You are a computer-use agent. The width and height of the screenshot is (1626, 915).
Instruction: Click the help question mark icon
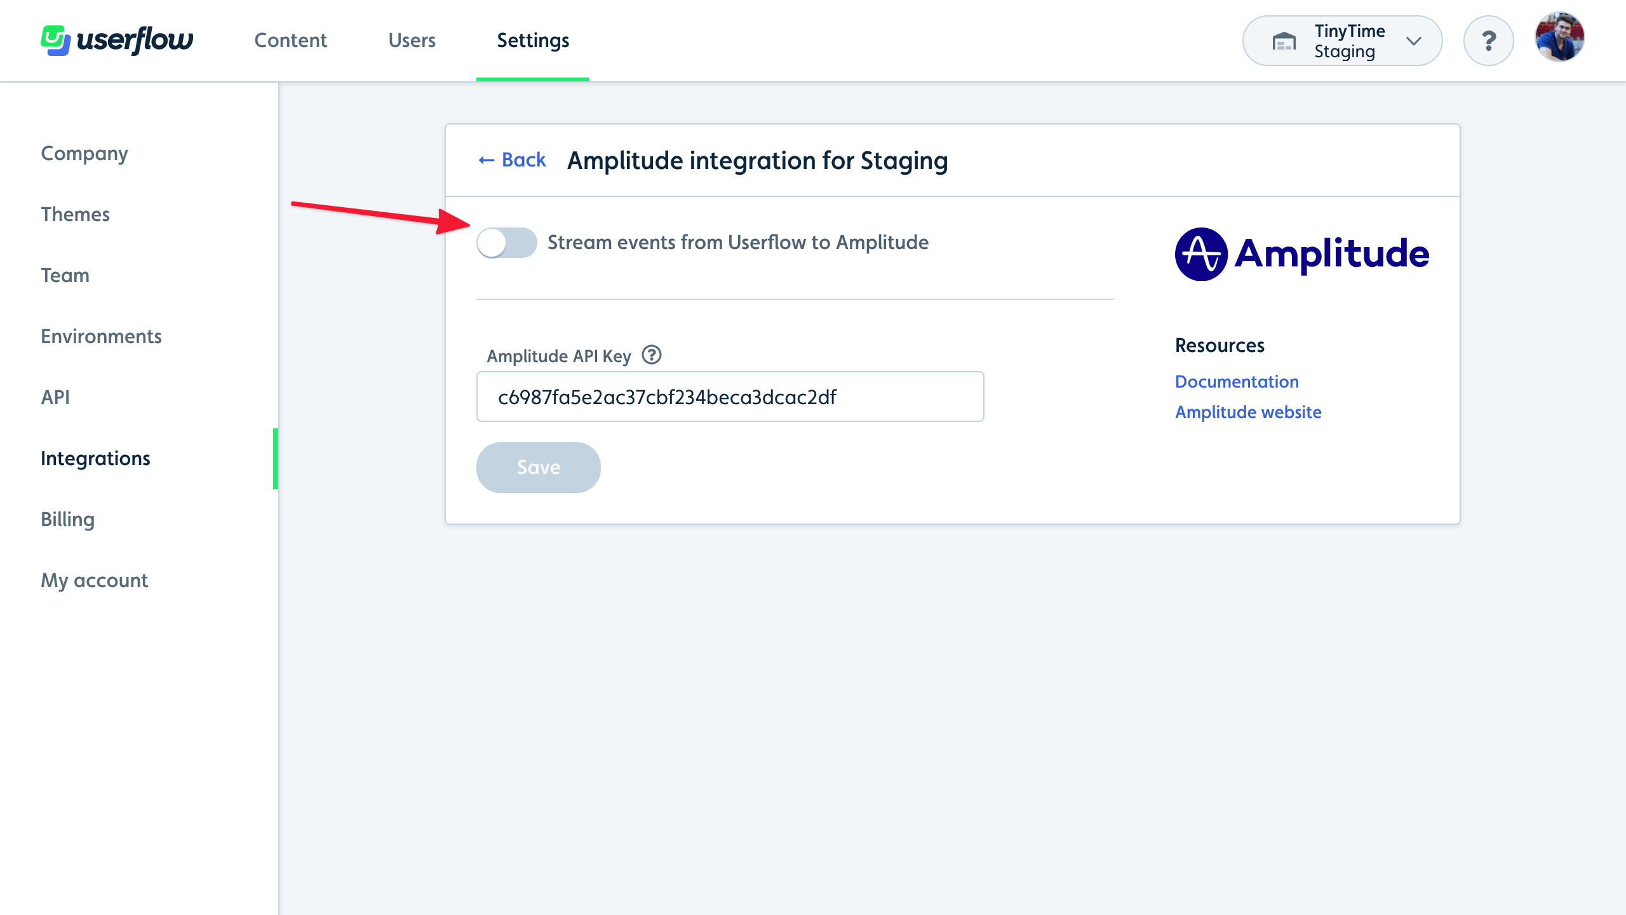point(1489,40)
